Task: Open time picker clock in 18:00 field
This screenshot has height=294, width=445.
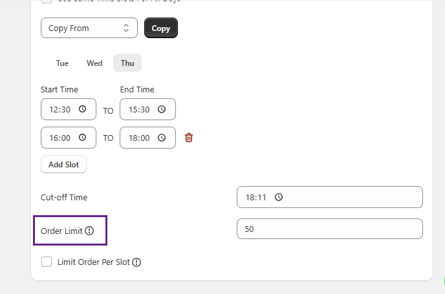Action: 162,138
